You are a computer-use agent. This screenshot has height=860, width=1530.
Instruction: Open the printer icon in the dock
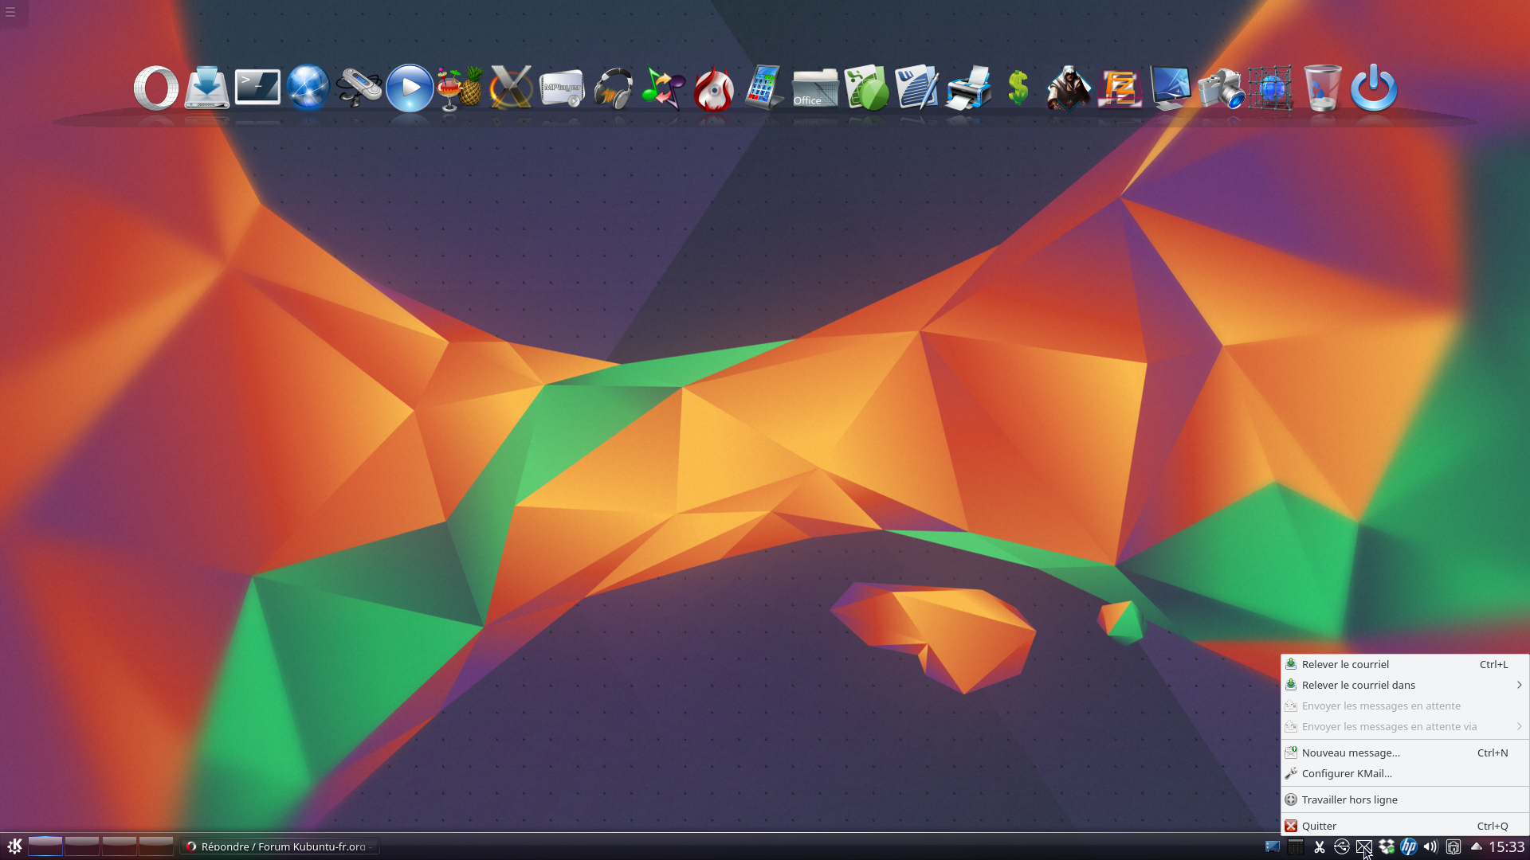coord(968,88)
